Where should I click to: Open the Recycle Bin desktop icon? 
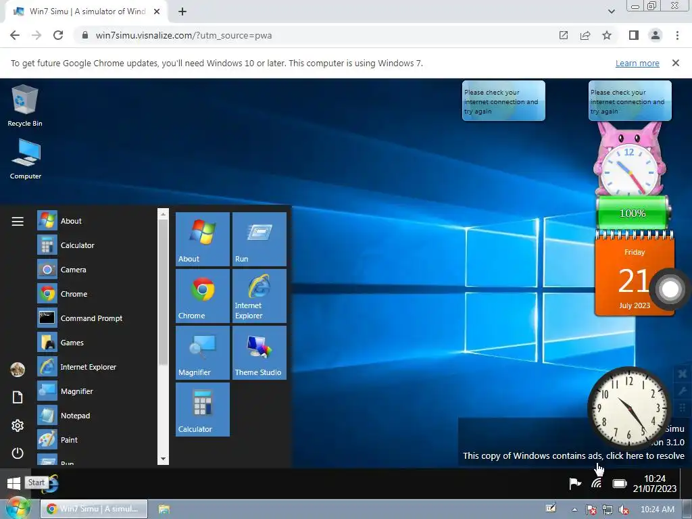tap(25, 106)
